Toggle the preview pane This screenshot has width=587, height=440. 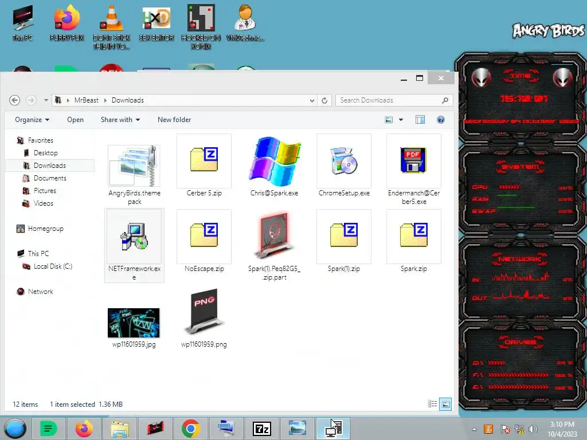pyautogui.click(x=420, y=120)
